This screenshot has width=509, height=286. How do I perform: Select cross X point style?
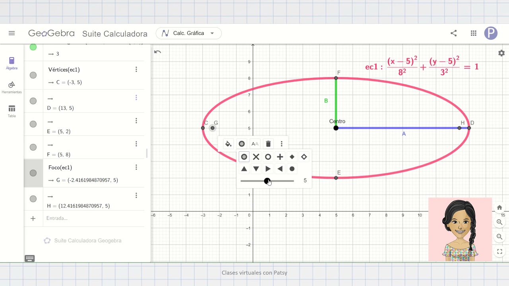tap(256, 157)
